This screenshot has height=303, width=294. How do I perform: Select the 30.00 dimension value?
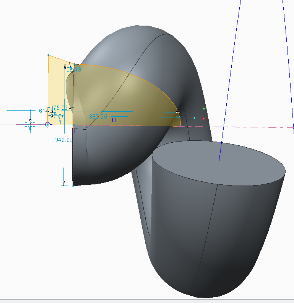tap(58, 116)
